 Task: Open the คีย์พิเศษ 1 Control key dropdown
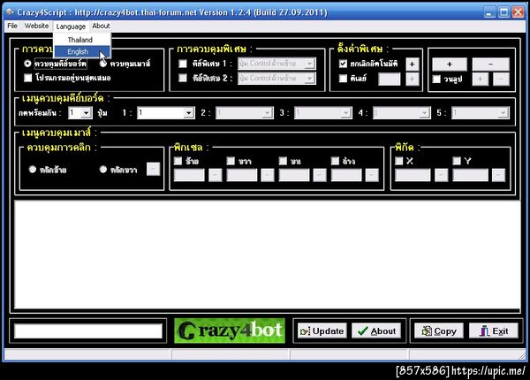click(x=309, y=64)
